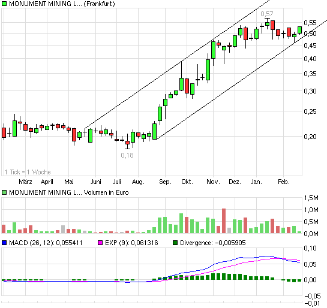The image size is (327, 308).
Task: Click the price axis value '0,35'
Action: pyautogui.click(x=310, y=74)
